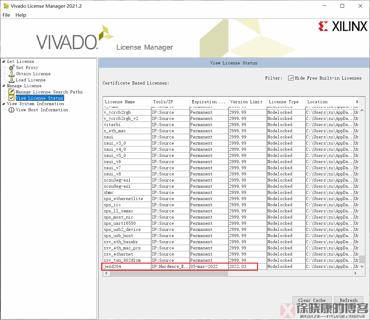The height and width of the screenshot is (320, 370).
Task: Select the xaui_v7 license row
Action: [231, 168]
